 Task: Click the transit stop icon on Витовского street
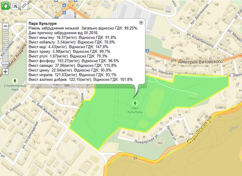tap(148, 51)
